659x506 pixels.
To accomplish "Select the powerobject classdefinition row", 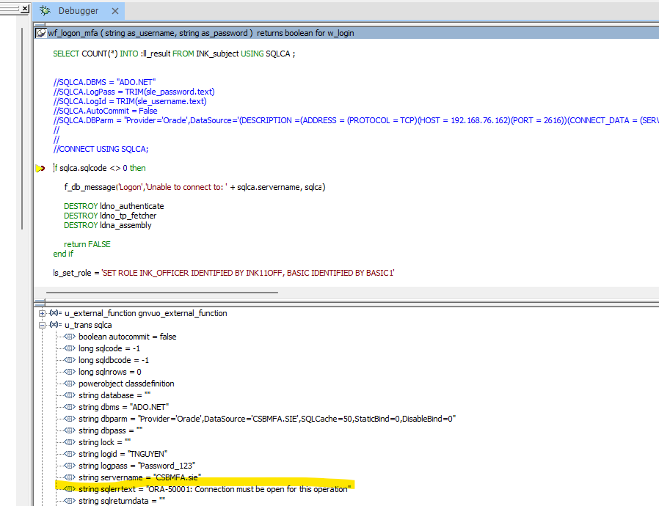I will [126, 384].
